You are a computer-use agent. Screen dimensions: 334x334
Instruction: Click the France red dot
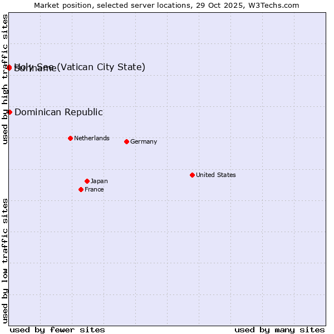tap(81, 189)
